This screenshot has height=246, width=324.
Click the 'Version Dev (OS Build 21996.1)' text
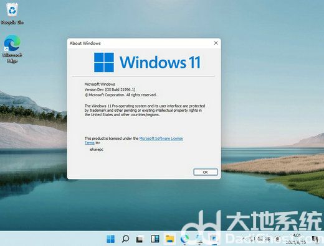(110, 89)
